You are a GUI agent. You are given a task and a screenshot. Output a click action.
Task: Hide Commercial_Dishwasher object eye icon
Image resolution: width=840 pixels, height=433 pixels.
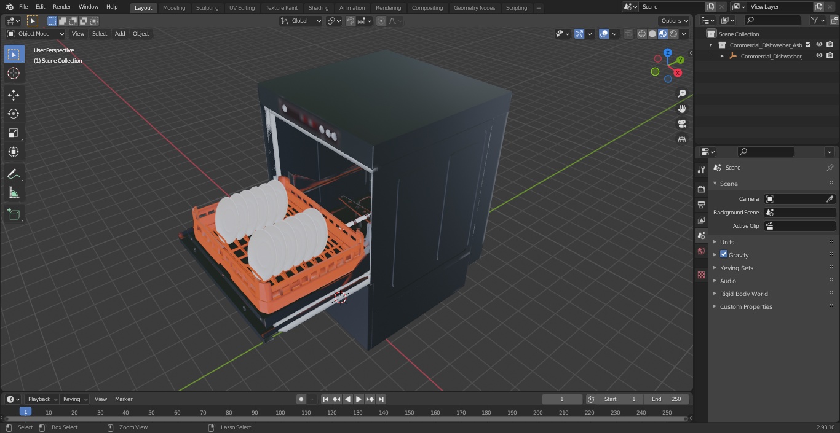[819, 56]
